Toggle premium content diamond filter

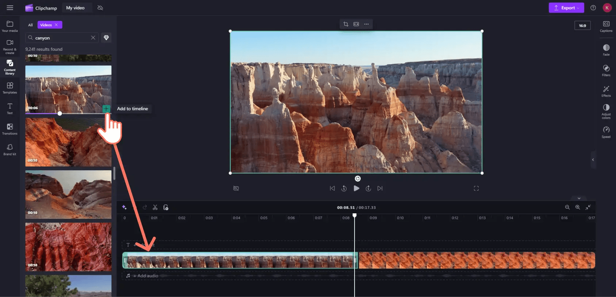pyautogui.click(x=106, y=38)
